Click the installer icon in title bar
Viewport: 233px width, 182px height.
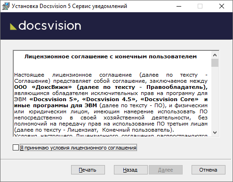(x=6, y=6)
